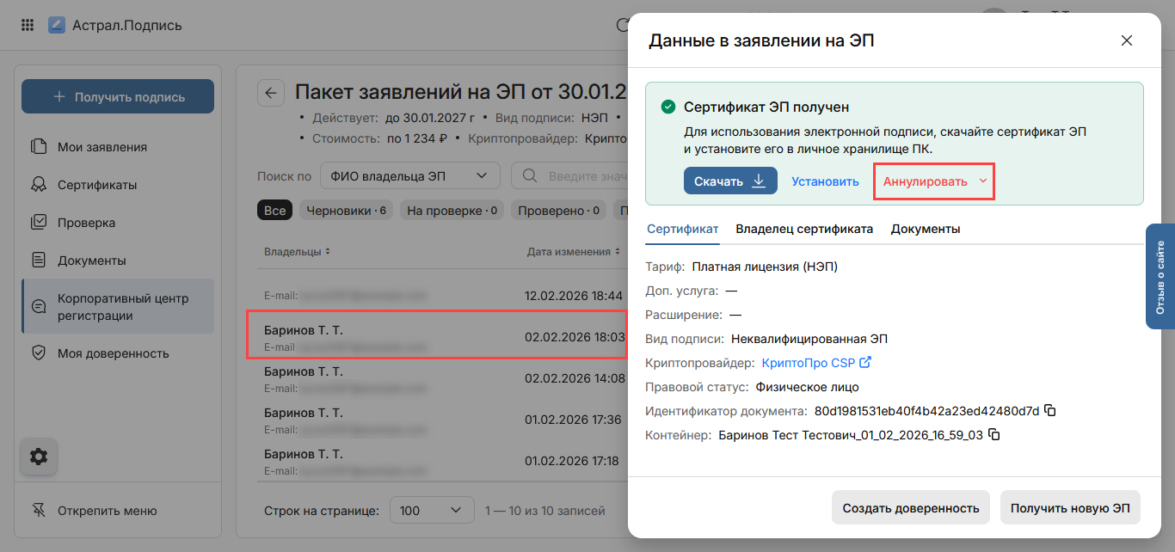Copy the container name value
The image size is (1175, 552).
coord(994,435)
